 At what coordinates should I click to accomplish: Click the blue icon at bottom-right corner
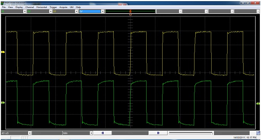[x=258, y=133]
